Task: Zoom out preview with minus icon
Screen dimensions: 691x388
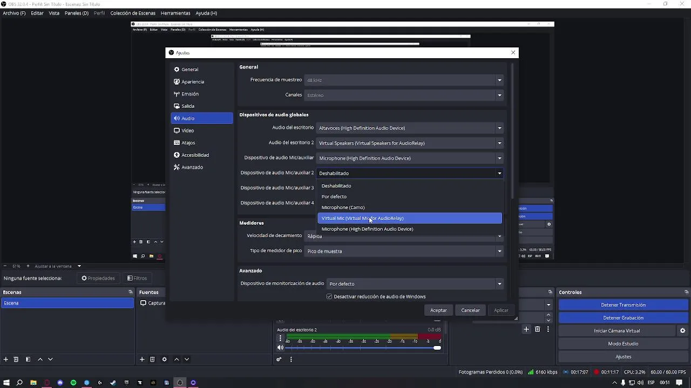Action: click(x=5, y=266)
